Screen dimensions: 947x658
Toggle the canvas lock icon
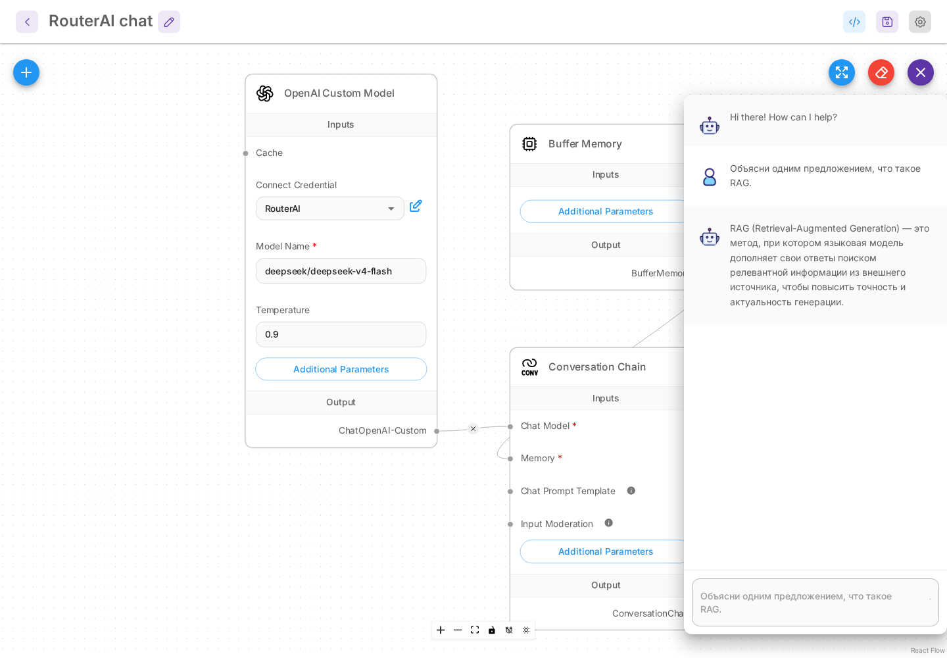tap(492, 630)
